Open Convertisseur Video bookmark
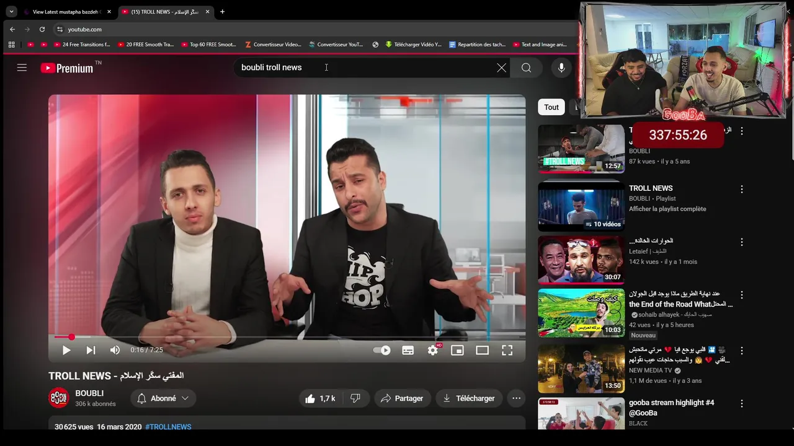This screenshot has height=446, width=794. (x=273, y=45)
